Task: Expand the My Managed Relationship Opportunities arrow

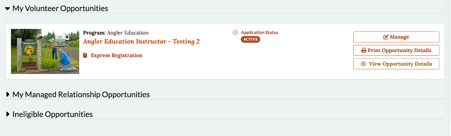Action: [8, 94]
